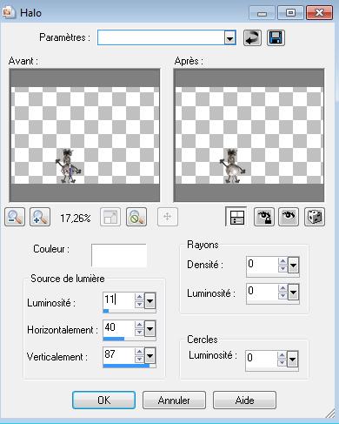Click the randomize parameters dice icon
Screen dimensions: 339x424
tap(315, 217)
